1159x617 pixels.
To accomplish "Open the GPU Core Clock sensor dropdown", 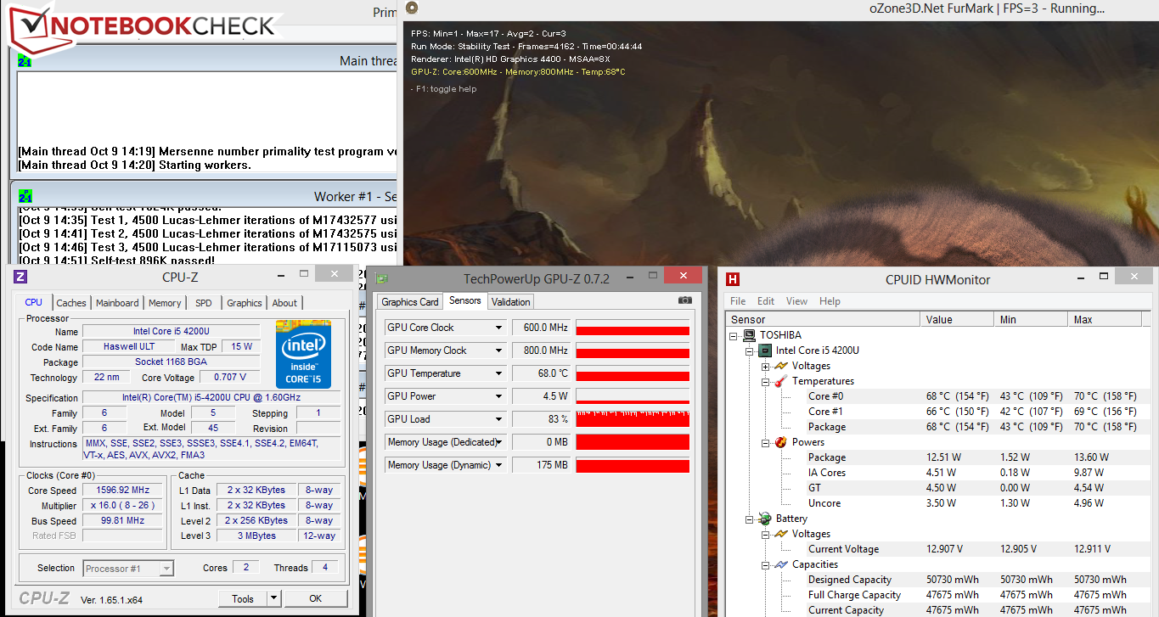I will tap(498, 328).
